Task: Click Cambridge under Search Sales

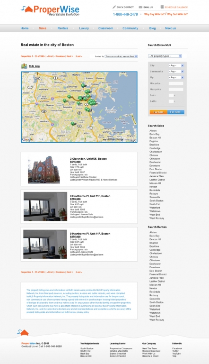Action: pos(155,148)
